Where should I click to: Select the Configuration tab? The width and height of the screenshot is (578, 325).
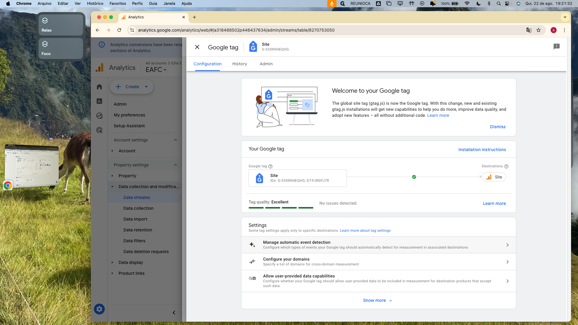(207, 64)
